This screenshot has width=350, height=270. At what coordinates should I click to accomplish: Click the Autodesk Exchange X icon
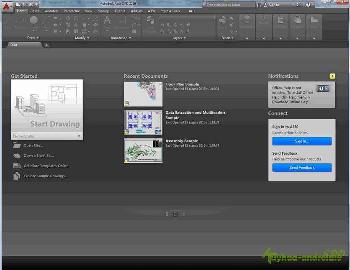coord(299,5)
